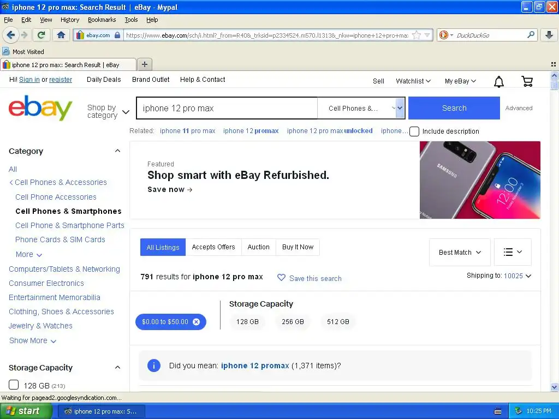This screenshot has height=419, width=559.
Task: Filter by the 256 GB storage chip
Action: (x=293, y=322)
